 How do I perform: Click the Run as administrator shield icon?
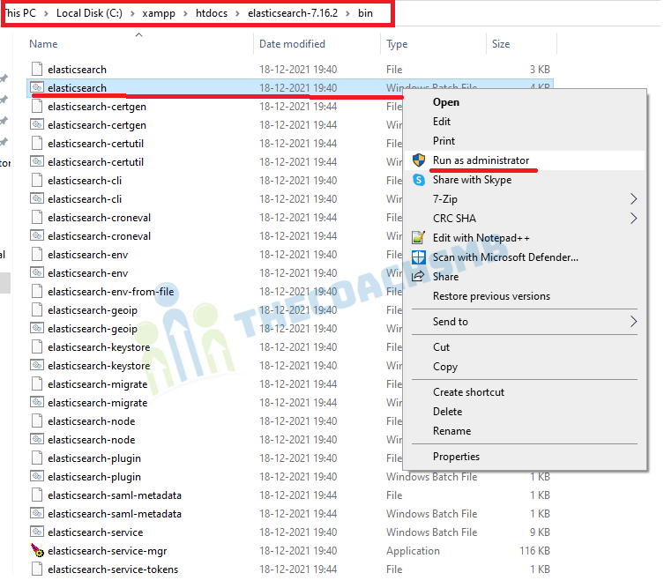pyautogui.click(x=418, y=160)
